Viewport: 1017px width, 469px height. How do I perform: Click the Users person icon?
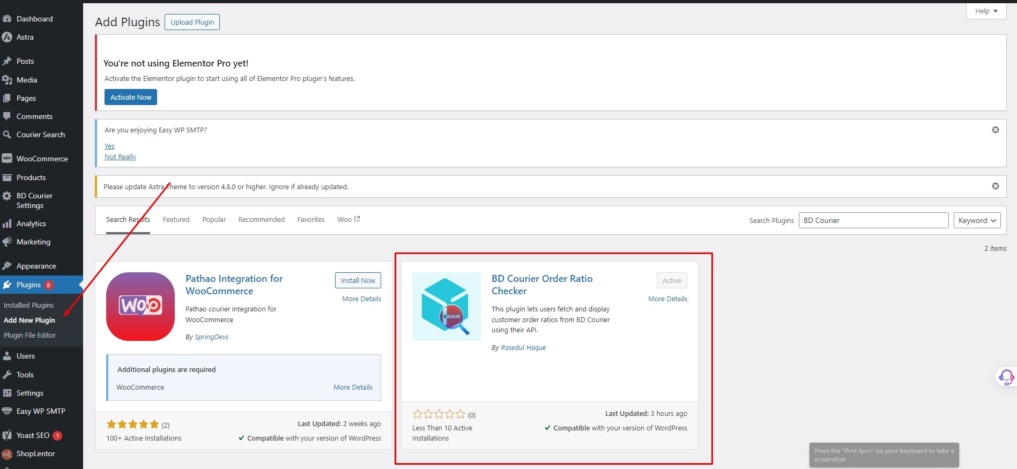pyautogui.click(x=7, y=356)
